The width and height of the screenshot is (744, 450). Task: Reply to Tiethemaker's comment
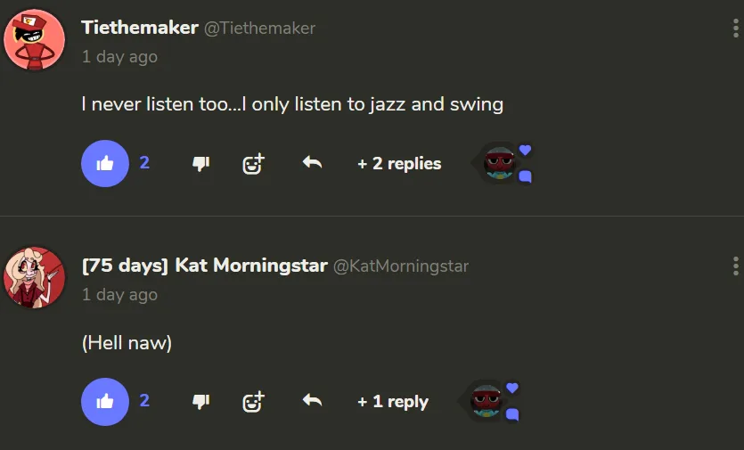coord(312,163)
